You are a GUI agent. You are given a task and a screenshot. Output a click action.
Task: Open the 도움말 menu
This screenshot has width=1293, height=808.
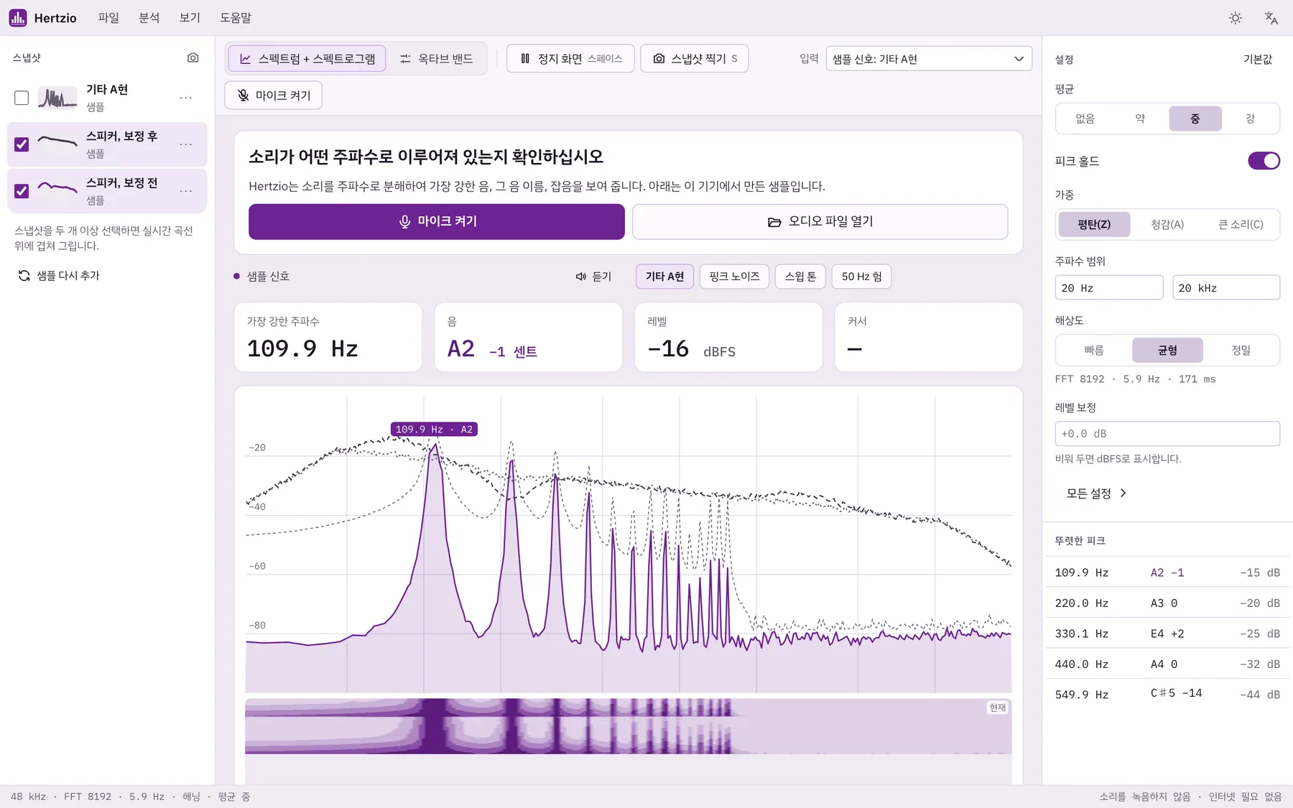click(x=236, y=18)
